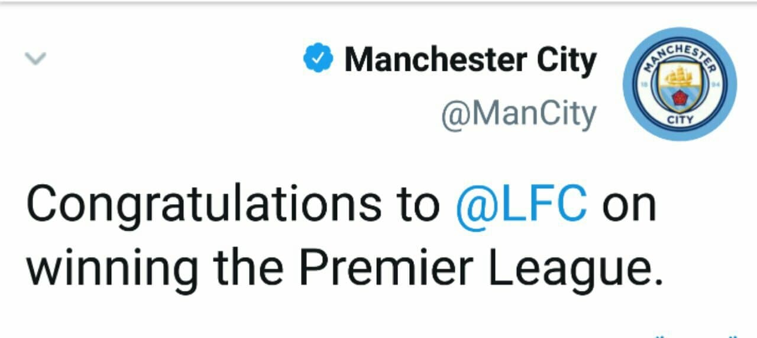Visit the @ManCity handle profile
This screenshot has width=757, height=338.
coord(519,114)
